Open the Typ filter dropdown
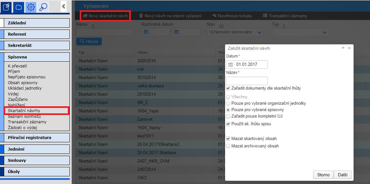This screenshot has height=184, width=370. tap(300, 32)
